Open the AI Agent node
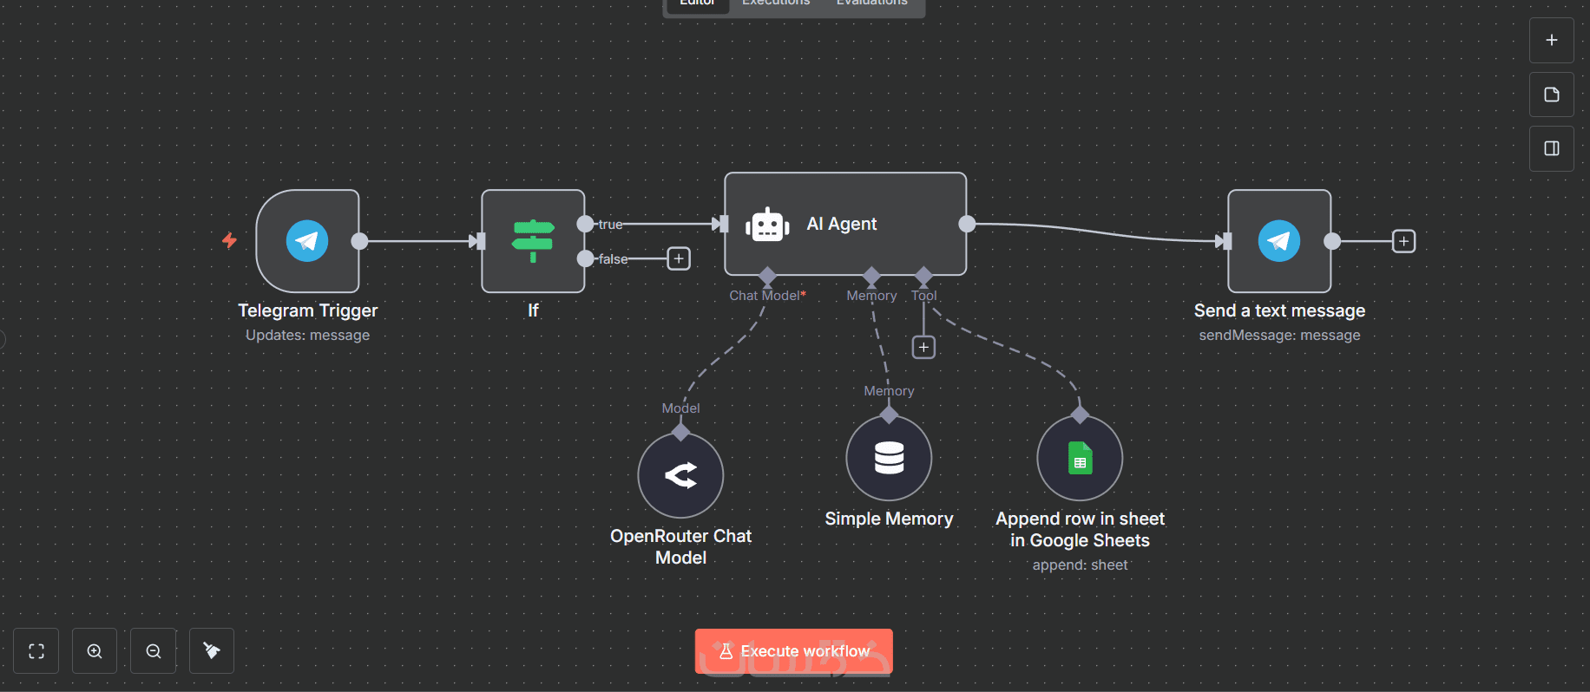This screenshot has height=692, width=1590. point(845,224)
